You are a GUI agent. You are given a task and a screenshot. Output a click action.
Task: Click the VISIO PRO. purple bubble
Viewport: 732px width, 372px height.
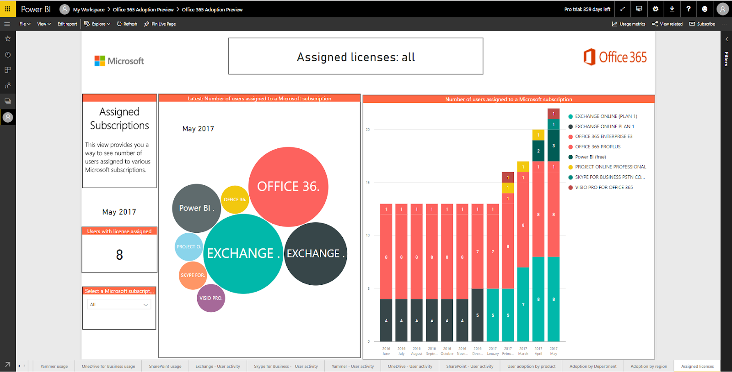[211, 298]
